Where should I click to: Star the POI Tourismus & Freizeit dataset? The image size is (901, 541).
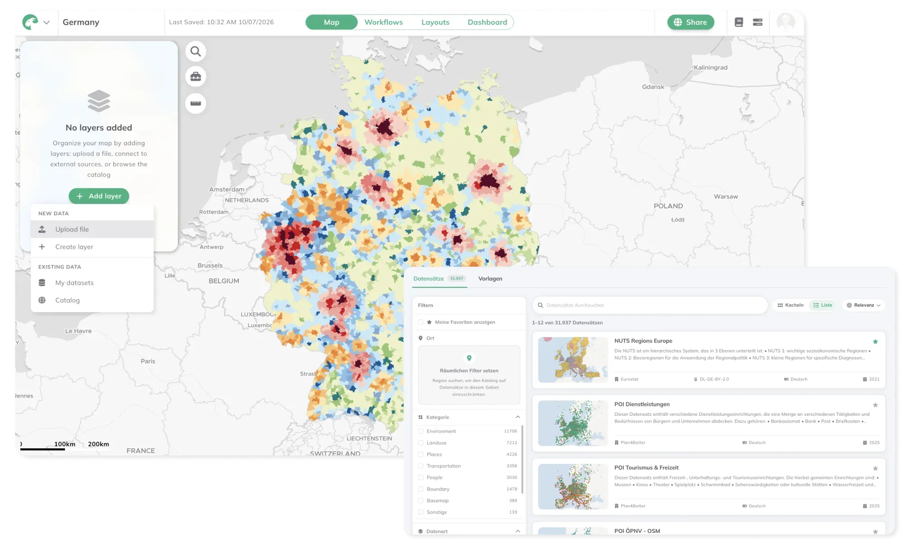pos(875,468)
